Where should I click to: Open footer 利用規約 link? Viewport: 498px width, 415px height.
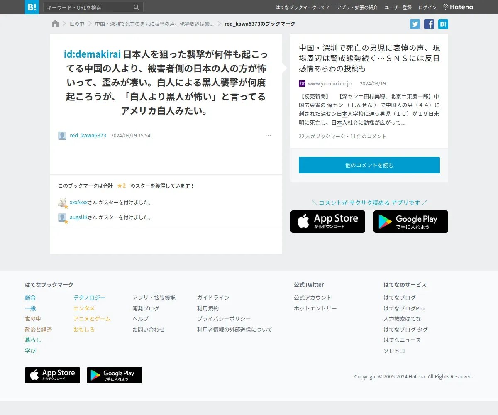208,308
